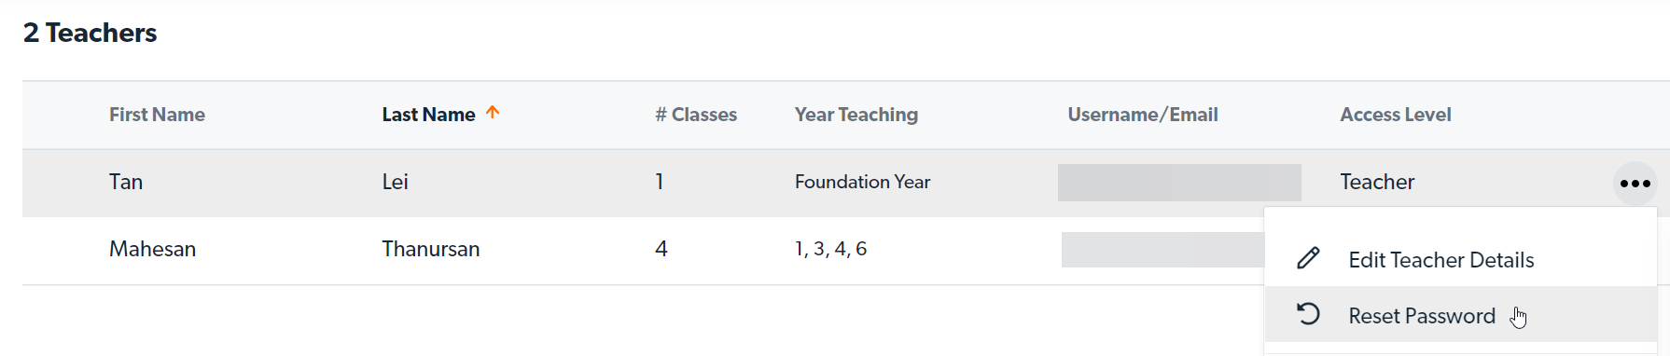Click the pencil icon for Edit Teacher Details
The image size is (1670, 356).
pyautogui.click(x=1308, y=258)
